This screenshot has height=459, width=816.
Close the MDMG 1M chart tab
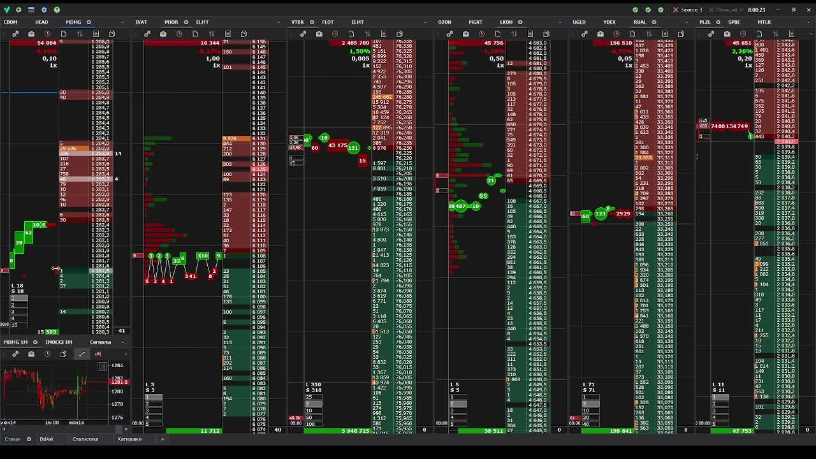[35, 342]
